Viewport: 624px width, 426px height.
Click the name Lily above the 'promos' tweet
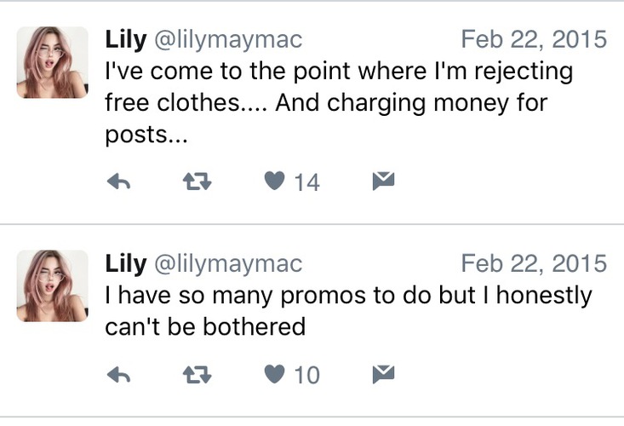[125, 264]
